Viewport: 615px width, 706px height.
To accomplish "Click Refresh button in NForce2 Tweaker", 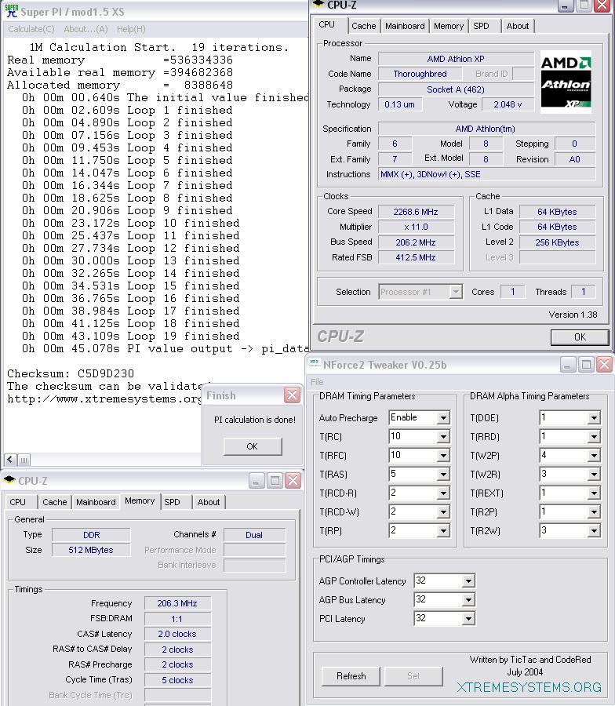I will [351, 676].
